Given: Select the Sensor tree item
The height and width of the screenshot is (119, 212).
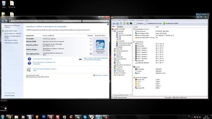Looking at the screenshot, I should click(120, 47).
